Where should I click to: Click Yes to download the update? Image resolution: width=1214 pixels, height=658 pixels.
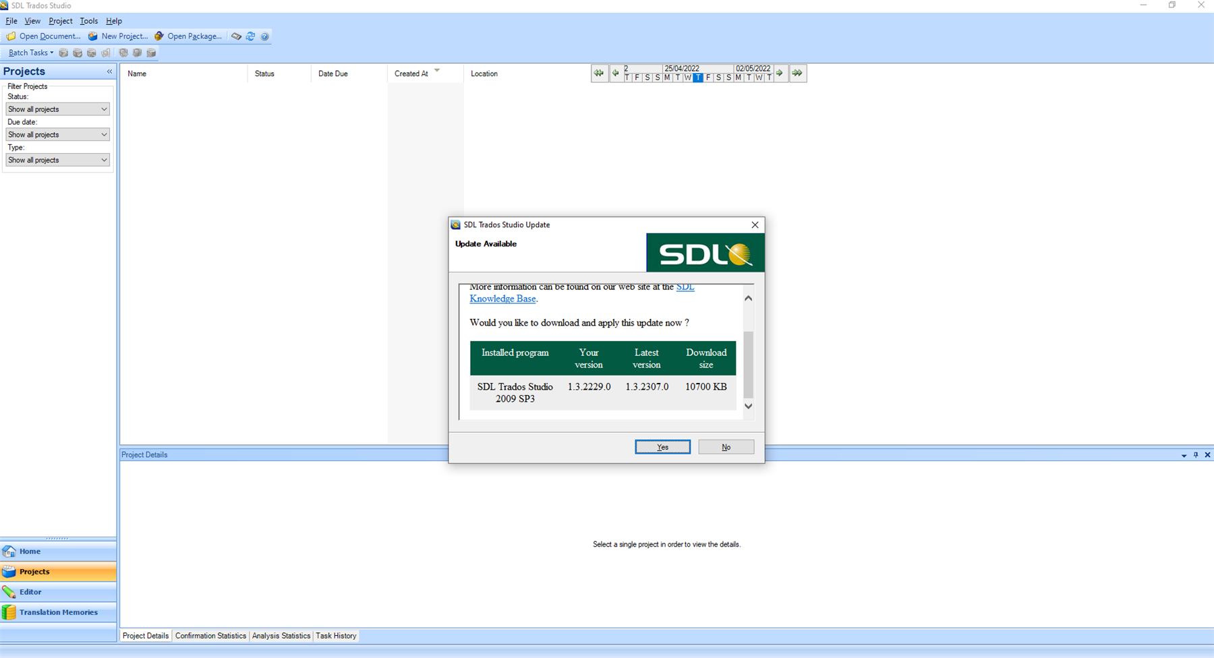(x=662, y=447)
